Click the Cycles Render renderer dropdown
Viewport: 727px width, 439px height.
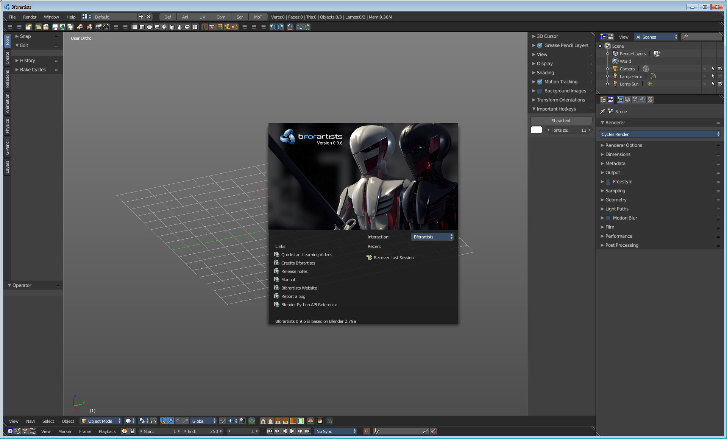(659, 134)
